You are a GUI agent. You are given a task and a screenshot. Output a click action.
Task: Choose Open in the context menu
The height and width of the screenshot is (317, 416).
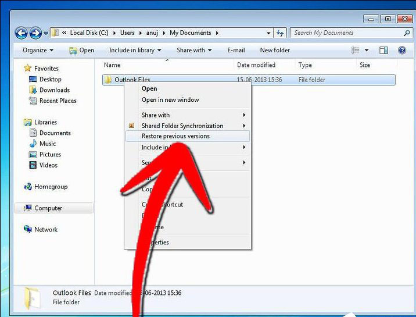pos(149,88)
